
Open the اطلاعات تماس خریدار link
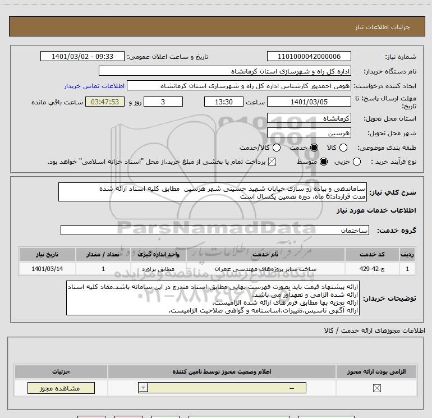pos(94,86)
